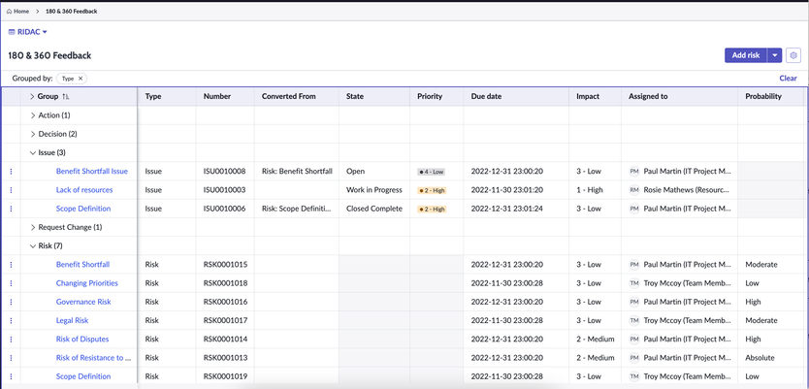Select the RSK0001015 number cell
809x389 pixels.
225,265
